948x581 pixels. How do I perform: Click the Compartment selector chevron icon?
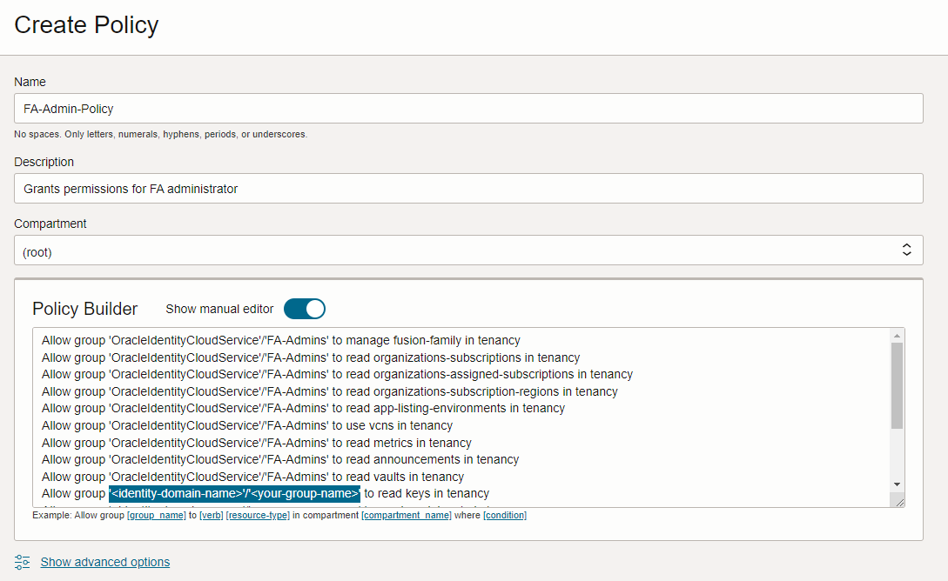[x=907, y=249]
